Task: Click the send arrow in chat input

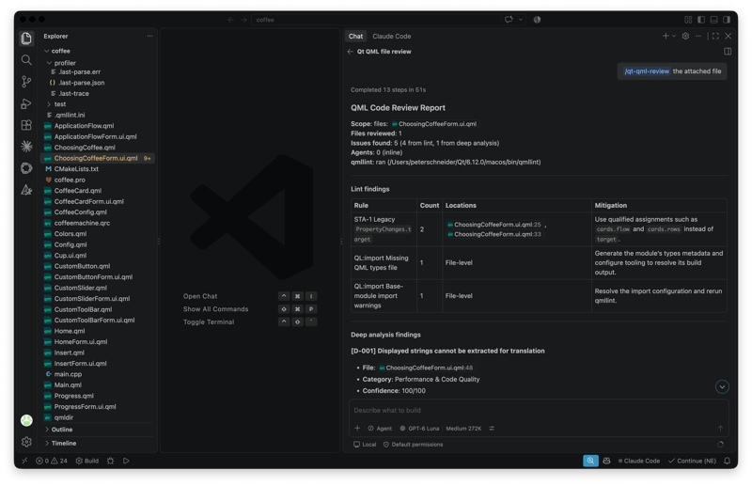Action: (720, 428)
